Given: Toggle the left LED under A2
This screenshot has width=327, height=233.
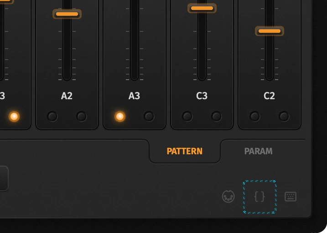Looking at the screenshot, I should (52, 116).
